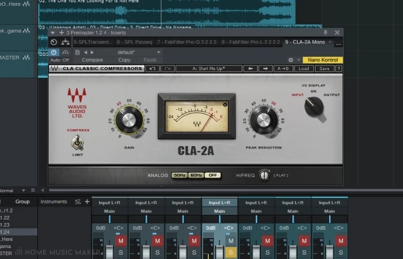Click the yellow Nano Kontrol button
This screenshot has width=403, height=259.
point(323,60)
